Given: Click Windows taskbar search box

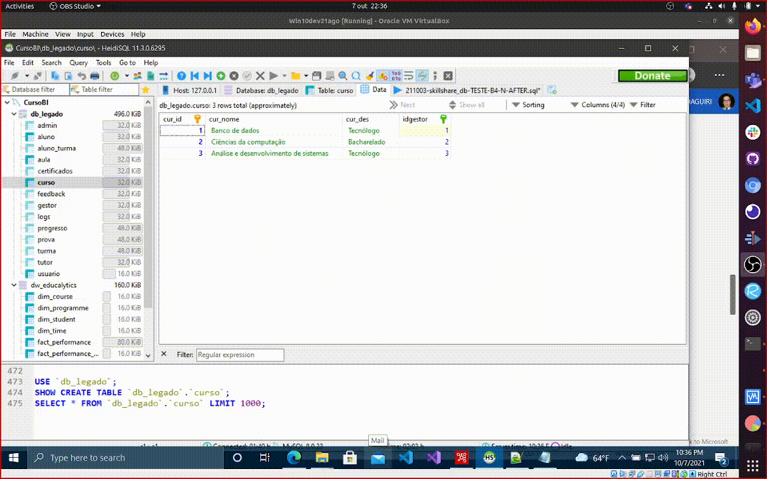Looking at the screenshot, I should click(125, 458).
